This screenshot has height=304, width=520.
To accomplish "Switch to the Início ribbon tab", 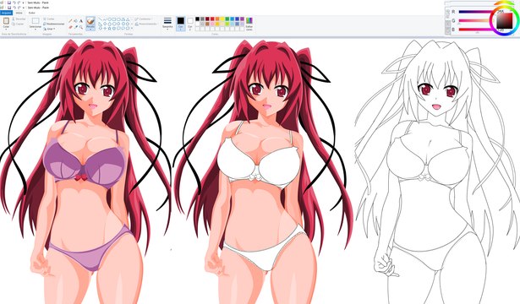I will click(x=19, y=13).
